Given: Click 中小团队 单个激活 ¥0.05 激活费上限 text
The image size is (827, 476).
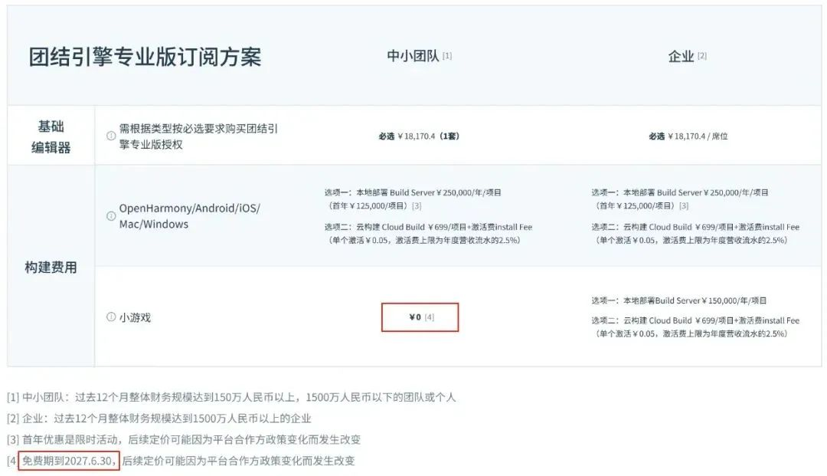Looking at the screenshot, I should click(x=423, y=240).
